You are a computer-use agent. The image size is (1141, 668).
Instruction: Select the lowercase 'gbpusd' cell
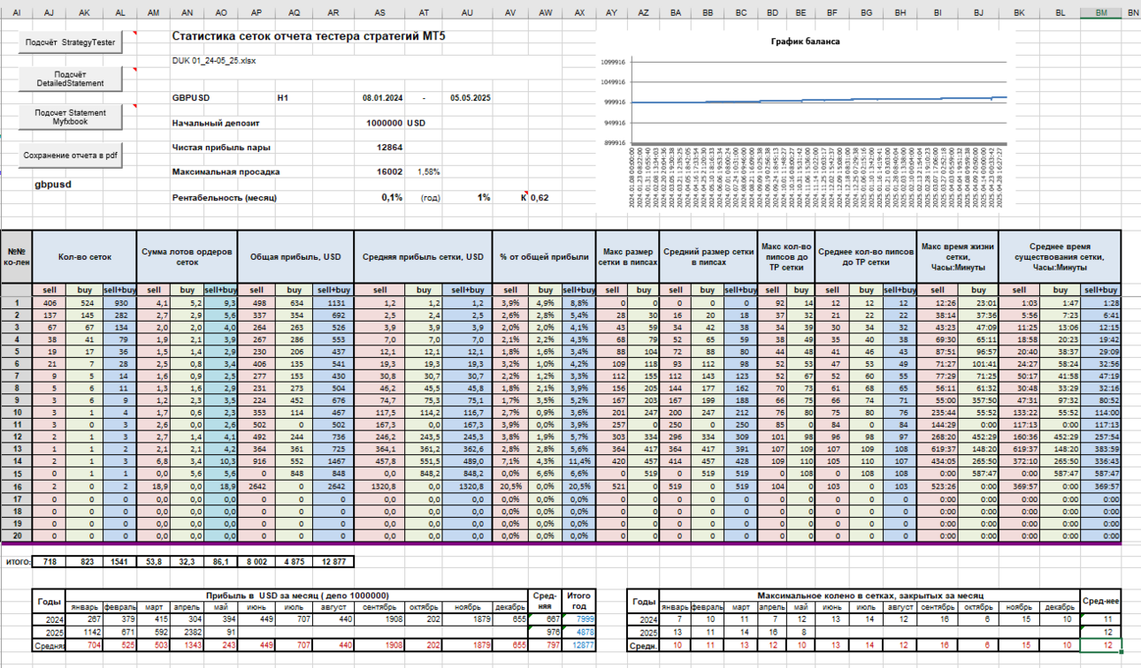tap(53, 185)
